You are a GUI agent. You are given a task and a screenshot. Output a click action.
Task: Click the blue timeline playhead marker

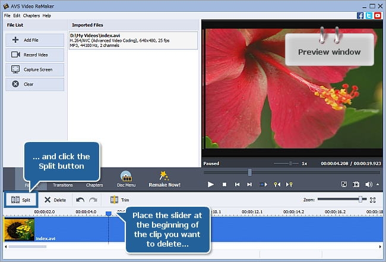(x=109, y=213)
